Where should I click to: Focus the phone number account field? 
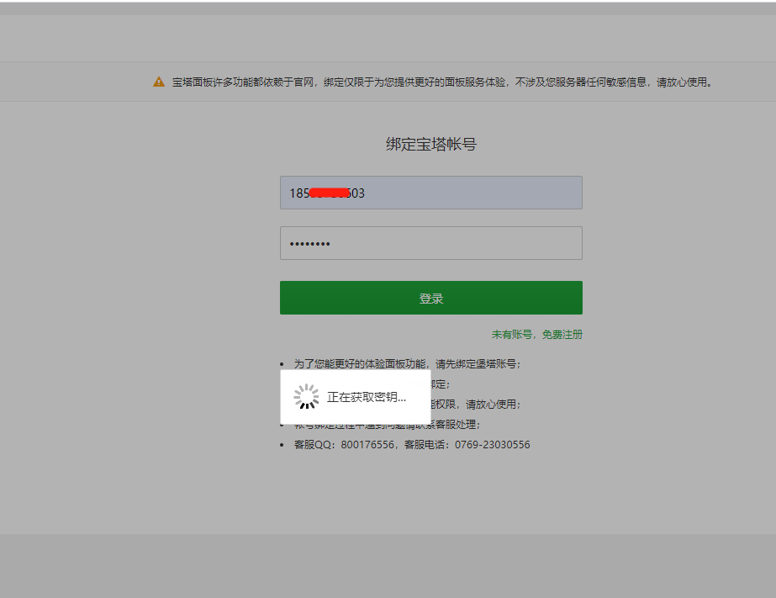(431, 193)
